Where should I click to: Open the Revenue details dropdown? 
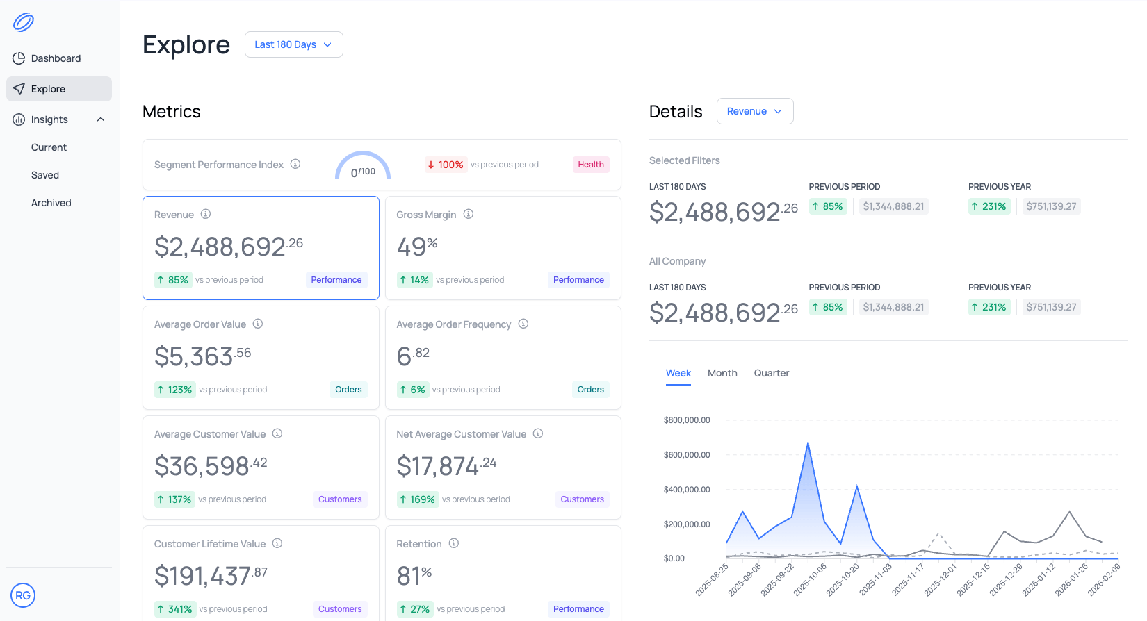[x=754, y=111]
